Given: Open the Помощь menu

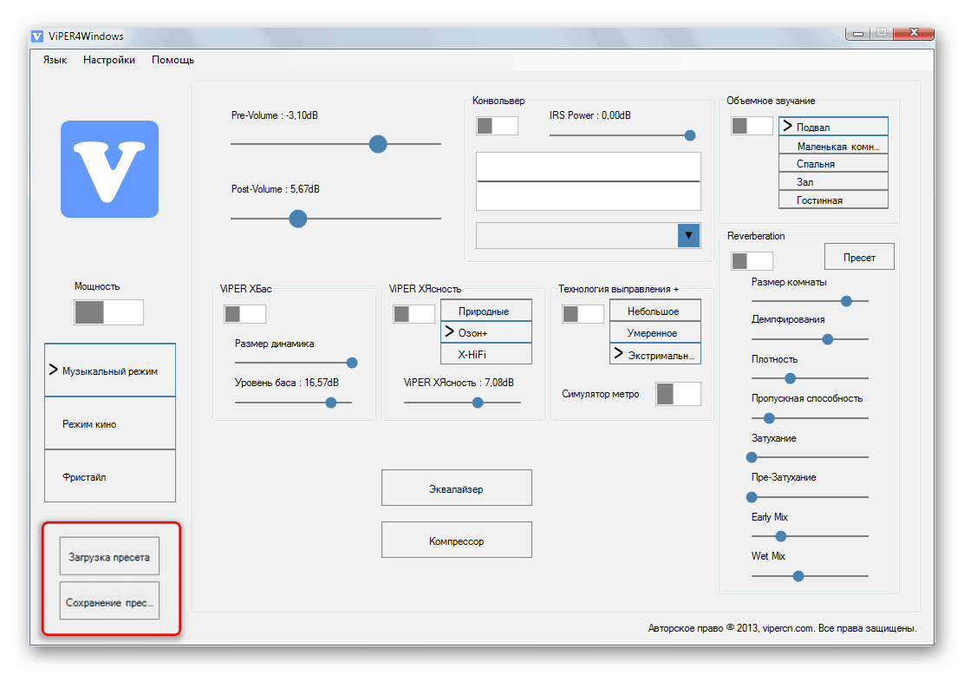Looking at the screenshot, I should [173, 60].
